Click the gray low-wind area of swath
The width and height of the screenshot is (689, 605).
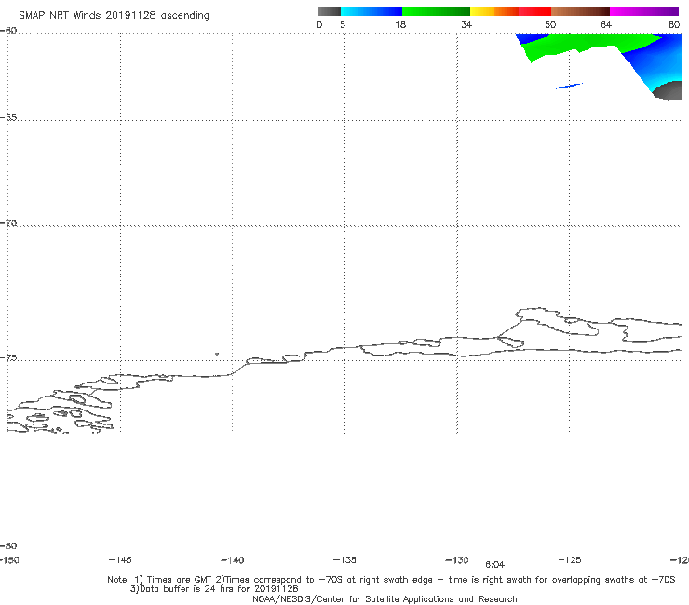click(669, 91)
